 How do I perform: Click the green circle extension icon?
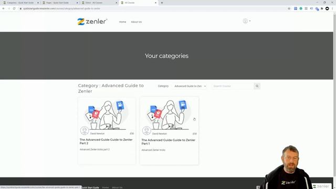pyautogui.click(x=301, y=8)
